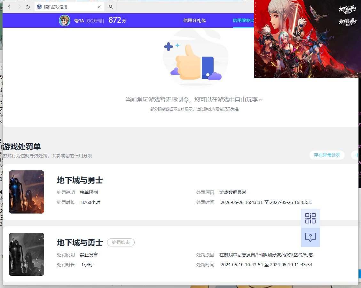The width and height of the screenshot is (361, 288).
Task: Select the 腾讯游戏信用 browser tab
Action: (x=69, y=7)
